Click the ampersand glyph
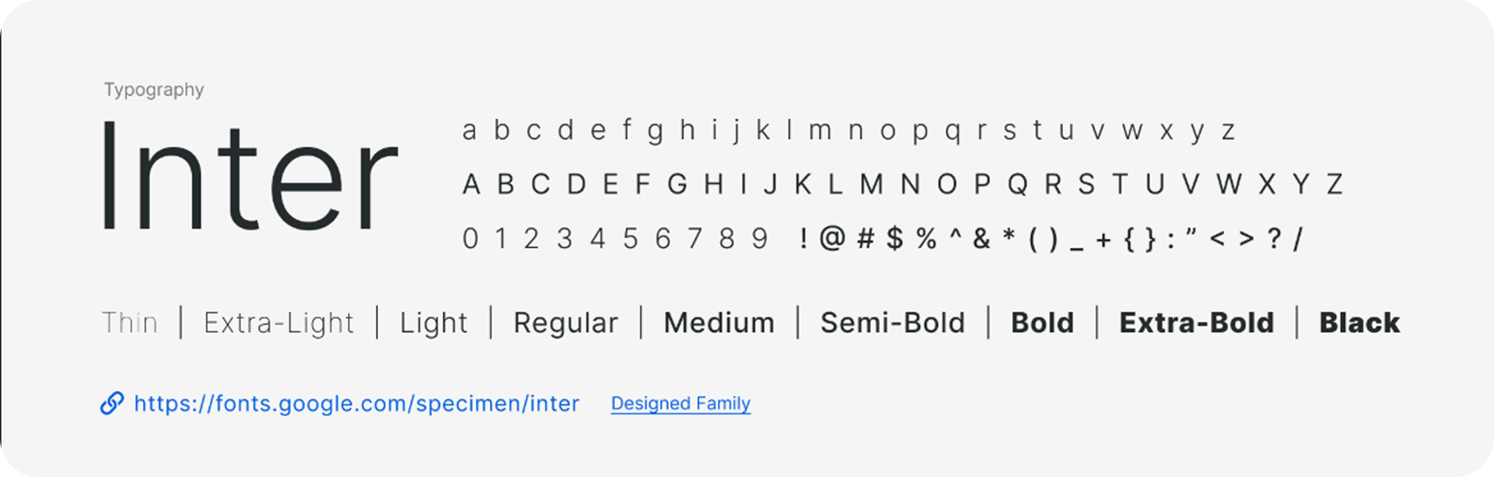 point(981,238)
